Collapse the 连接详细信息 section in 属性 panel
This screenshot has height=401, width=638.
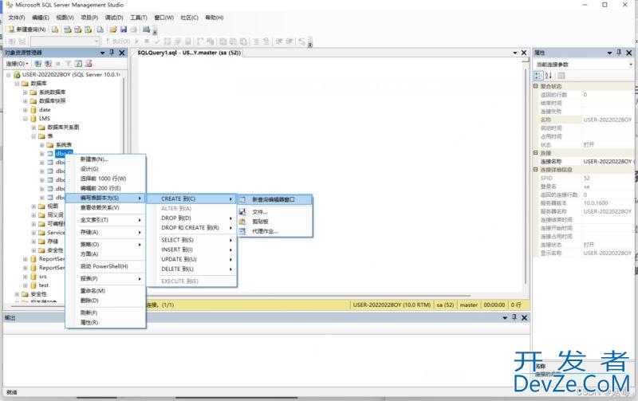(536, 170)
